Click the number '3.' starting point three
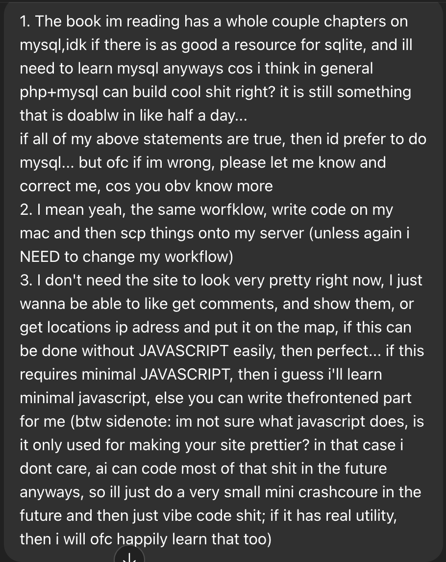Screen dimensions: 446x562 tap(26, 281)
